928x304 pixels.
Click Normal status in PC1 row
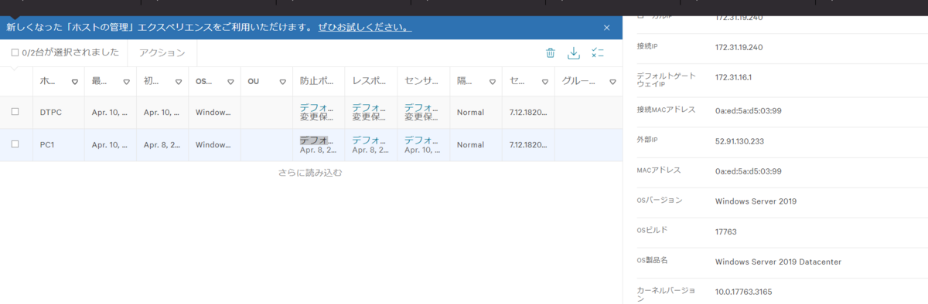tap(470, 145)
